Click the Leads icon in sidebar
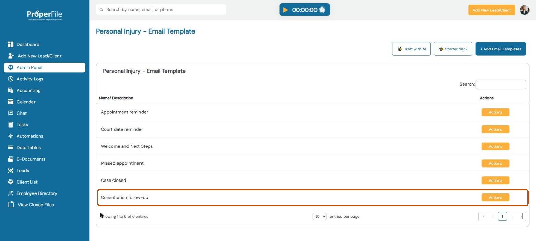This screenshot has width=536, height=241. 11,170
